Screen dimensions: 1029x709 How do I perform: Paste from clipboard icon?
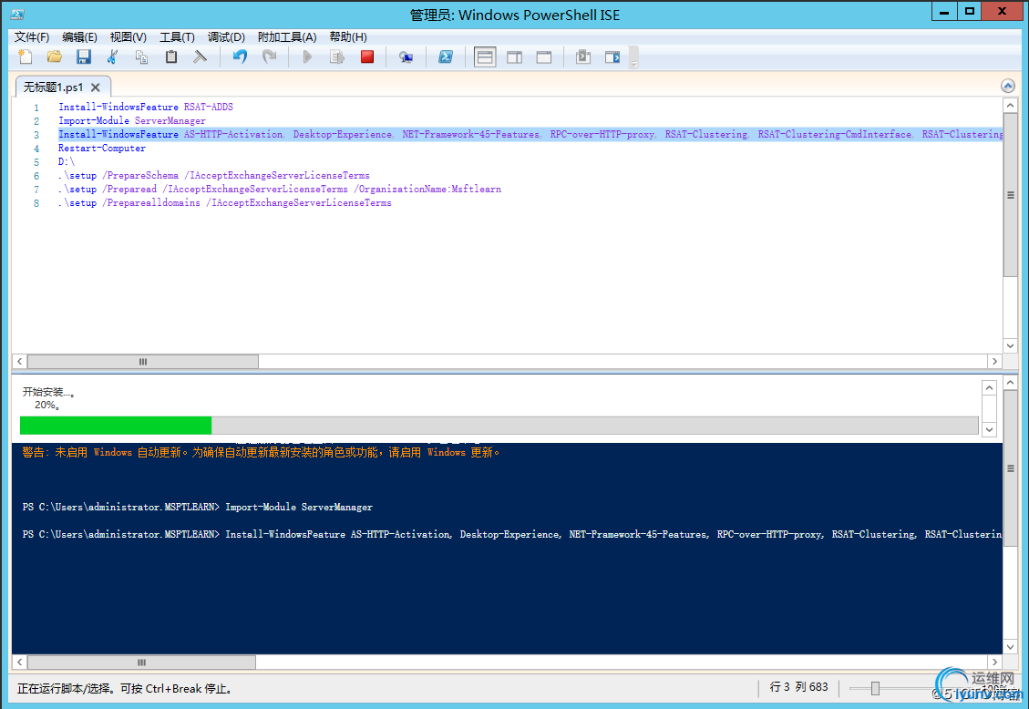170,57
